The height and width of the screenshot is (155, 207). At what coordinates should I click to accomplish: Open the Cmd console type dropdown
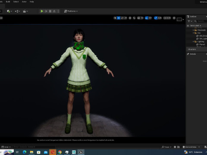(x=6, y=147)
